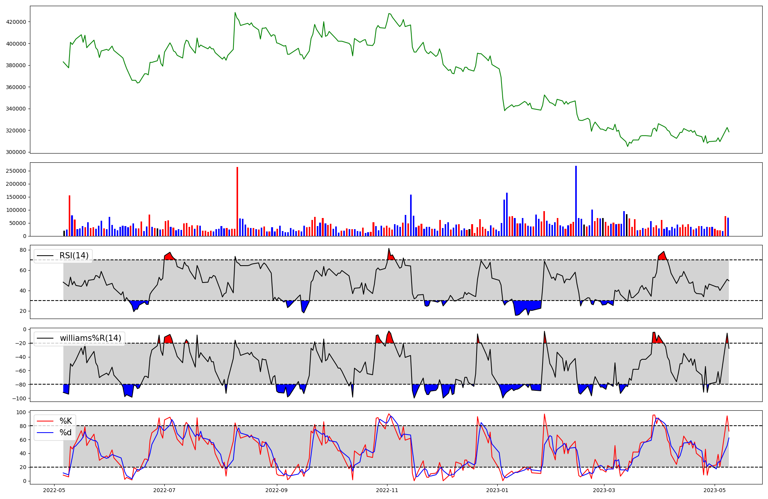The width and height of the screenshot is (768, 499).
Task: Select the %d legend label
Action: pyautogui.click(x=66, y=433)
